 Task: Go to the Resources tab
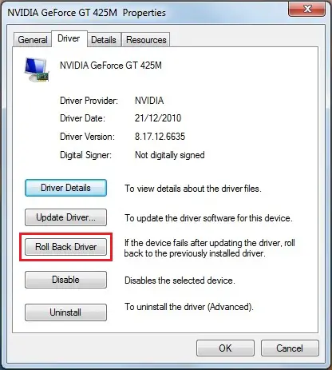[x=146, y=40]
